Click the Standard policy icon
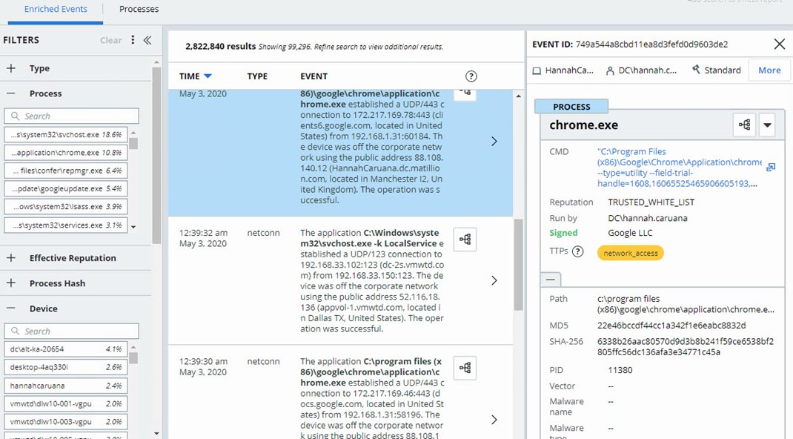Screen dimensions: 793x439 [x=697, y=69]
